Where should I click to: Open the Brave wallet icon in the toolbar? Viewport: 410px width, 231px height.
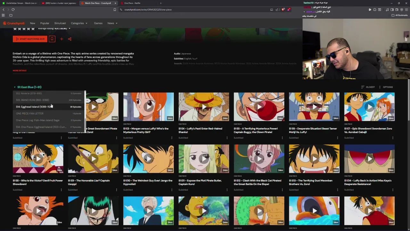tap(397, 10)
